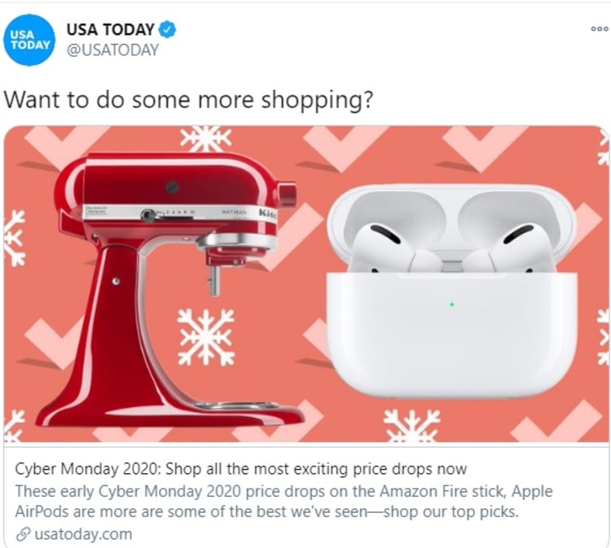Click the mixer's speed control lever
The width and height of the screenshot is (611, 548).
(x=148, y=216)
